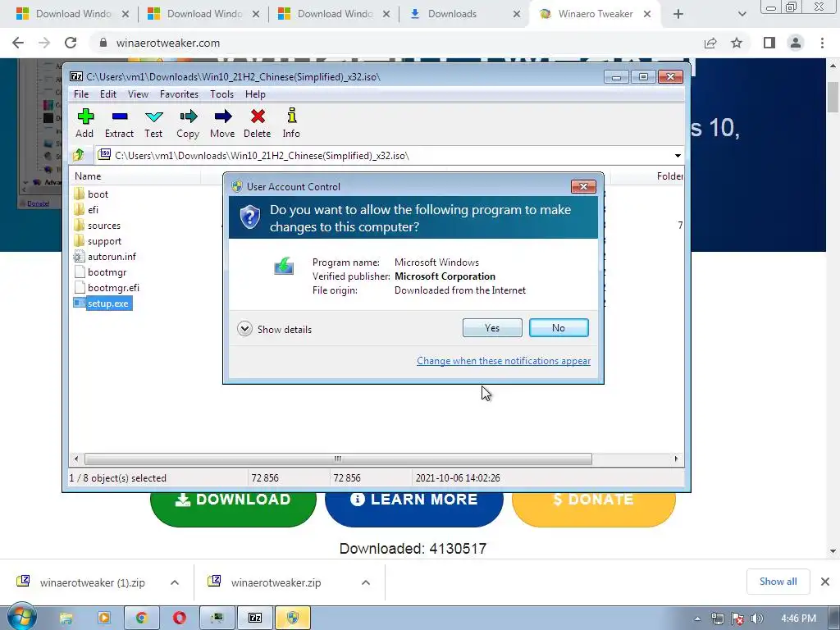
Task: Click Show all downloads
Action: tap(778, 582)
